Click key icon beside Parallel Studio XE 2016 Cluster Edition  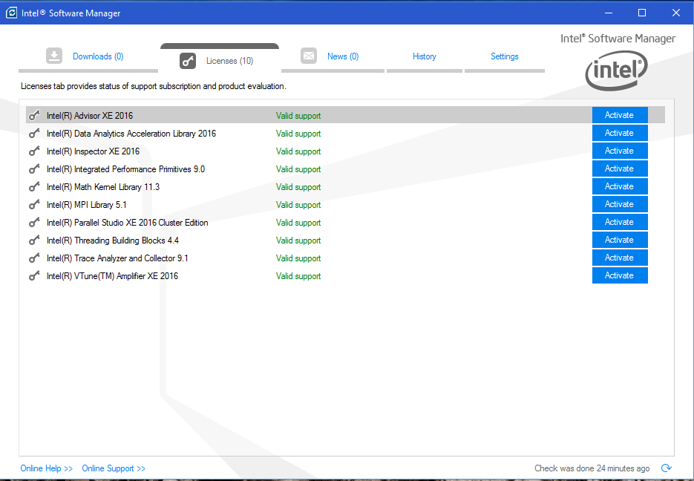click(34, 223)
